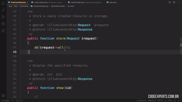Select the Http breadcrumb
This screenshot has height=102, width=182.
pos(16,6)
